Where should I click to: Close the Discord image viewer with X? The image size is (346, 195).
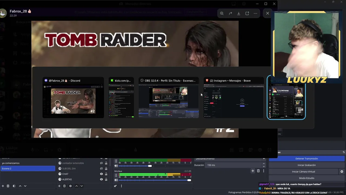point(268,13)
